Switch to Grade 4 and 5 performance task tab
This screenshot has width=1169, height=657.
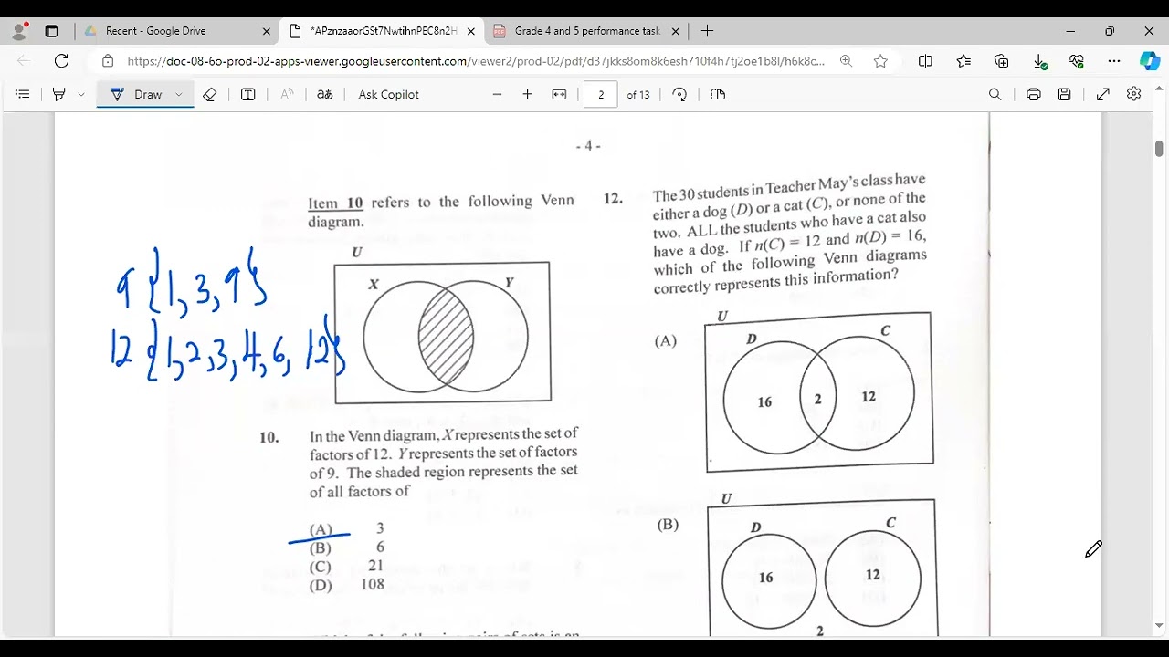click(587, 31)
